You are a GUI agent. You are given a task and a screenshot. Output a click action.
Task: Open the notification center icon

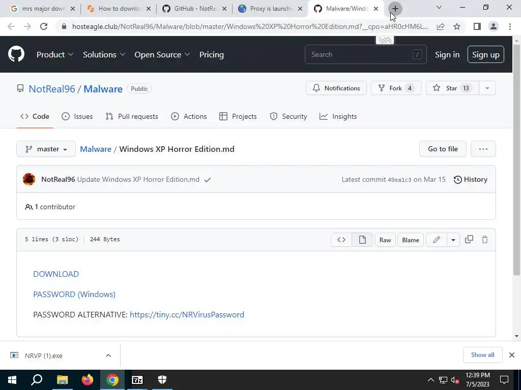[504, 380]
